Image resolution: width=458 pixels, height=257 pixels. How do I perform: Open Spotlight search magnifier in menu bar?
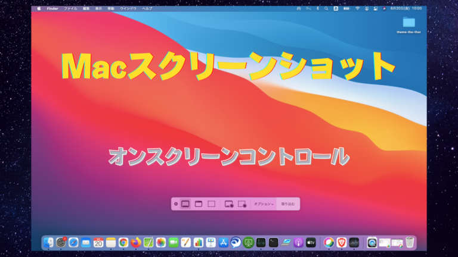(x=326, y=8)
